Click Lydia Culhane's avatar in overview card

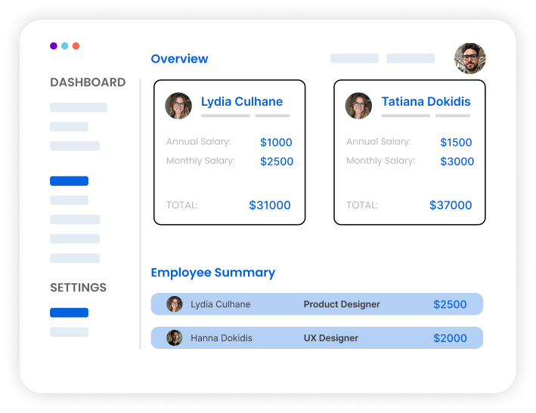pos(178,106)
